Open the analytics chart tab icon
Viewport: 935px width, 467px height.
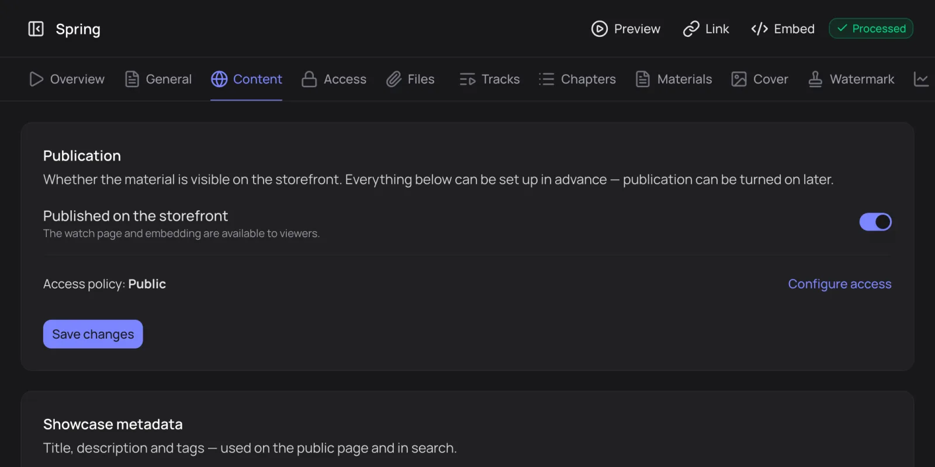click(921, 79)
